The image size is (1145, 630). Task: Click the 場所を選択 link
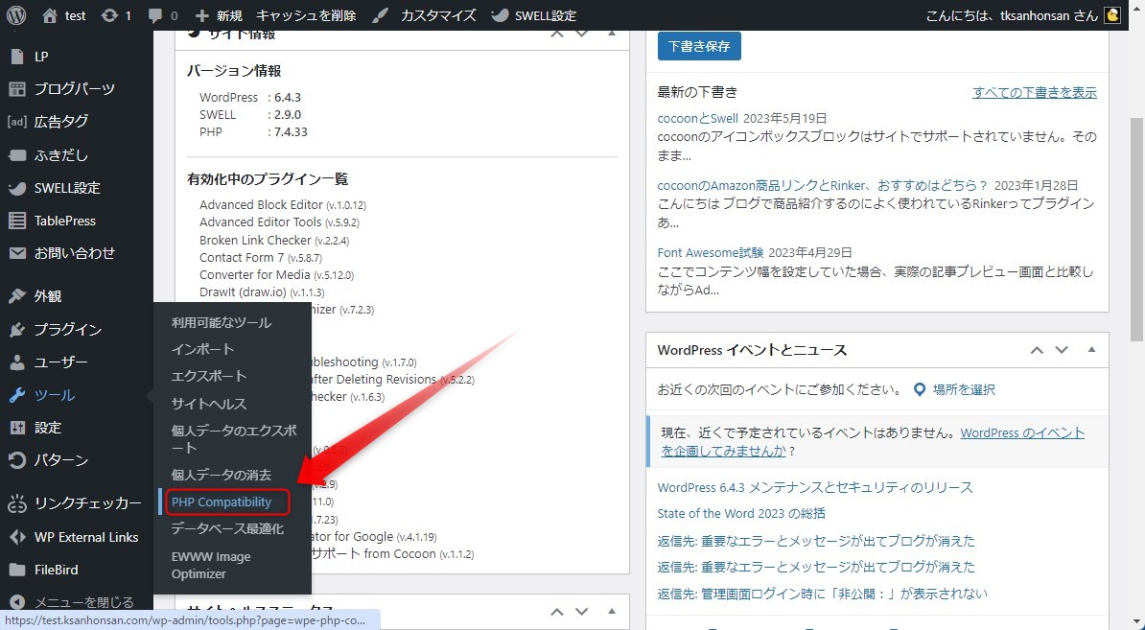coord(963,390)
